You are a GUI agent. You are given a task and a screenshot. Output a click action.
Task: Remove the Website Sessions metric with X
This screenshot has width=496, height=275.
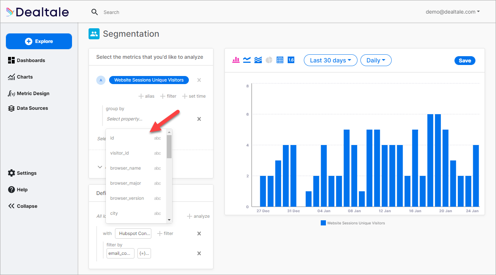[x=199, y=80]
